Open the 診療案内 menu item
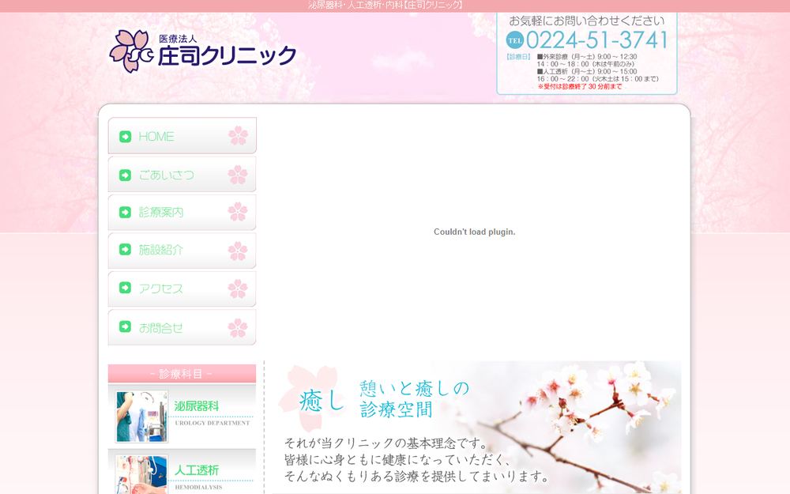 (x=182, y=212)
